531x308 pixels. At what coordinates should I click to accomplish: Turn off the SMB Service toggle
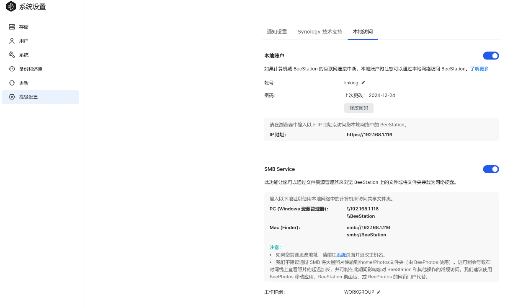(491, 169)
